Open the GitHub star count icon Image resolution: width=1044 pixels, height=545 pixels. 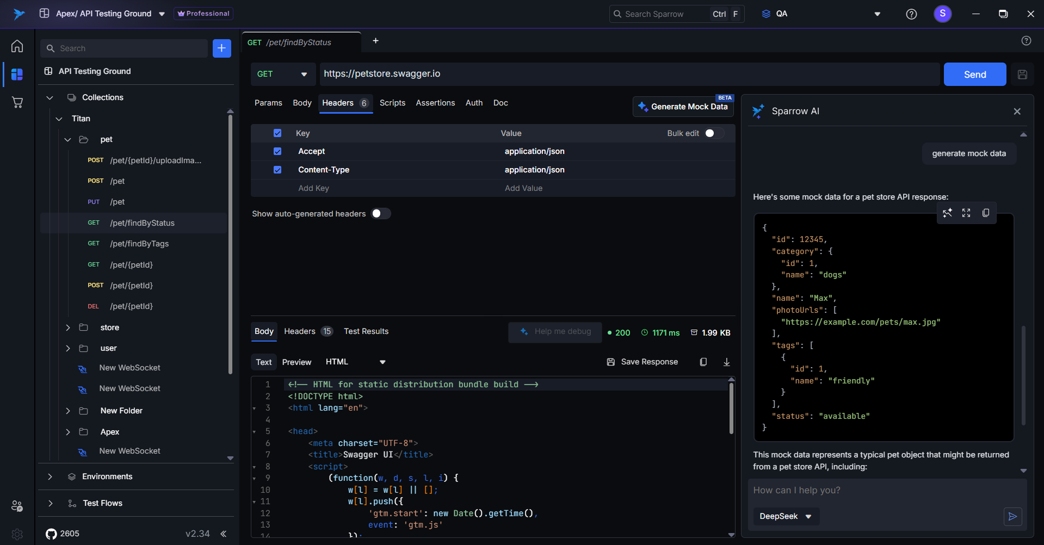coord(52,534)
